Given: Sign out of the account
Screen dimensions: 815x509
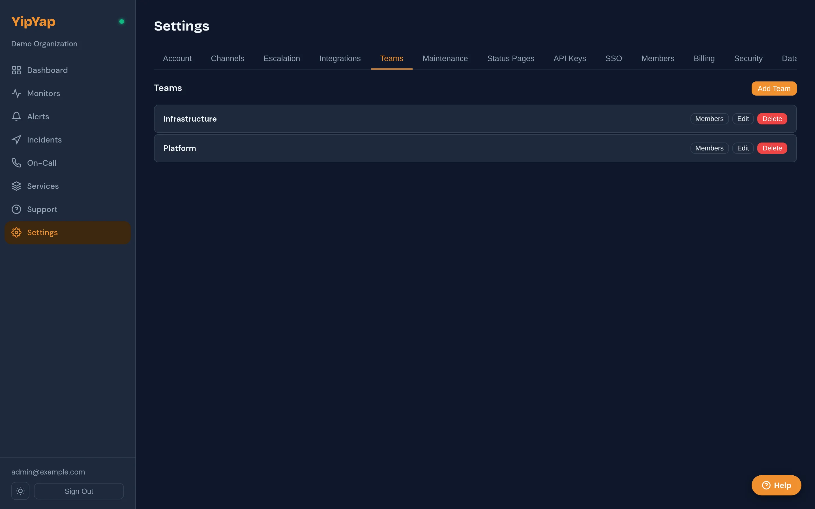Looking at the screenshot, I should click(x=79, y=491).
